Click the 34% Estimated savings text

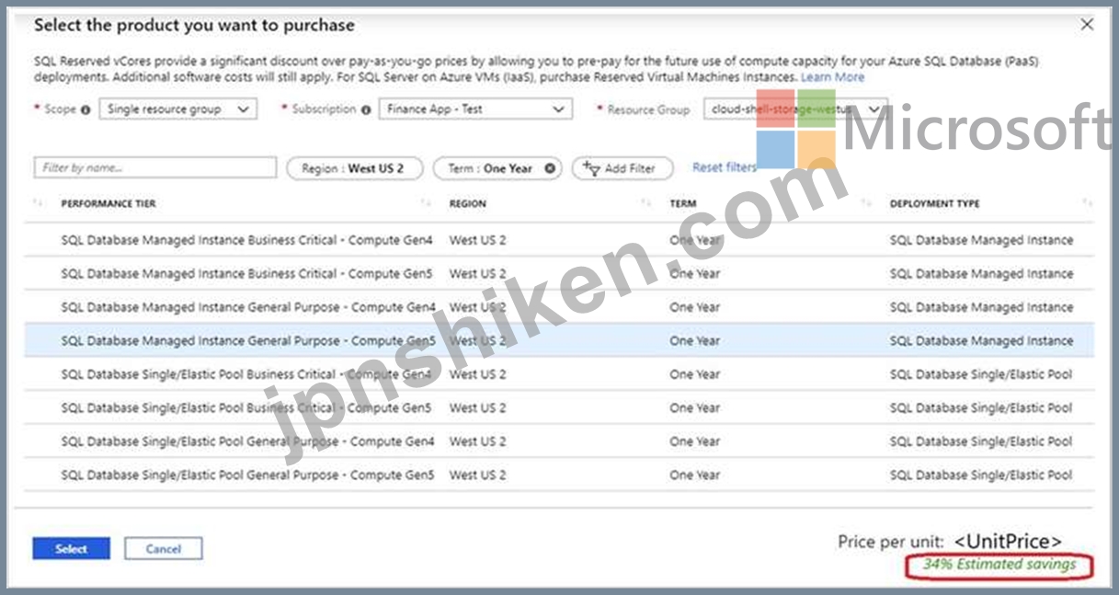click(x=999, y=565)
